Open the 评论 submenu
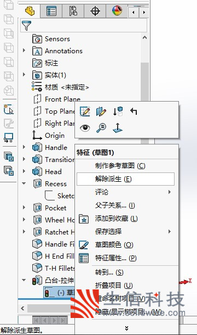The image size is (197, 335). tap(126, 192)
